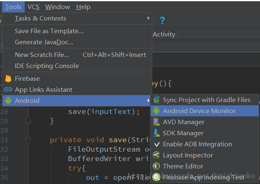Click the Theme Editor icon
Screen dimensions: 260x184
(156, 166)
